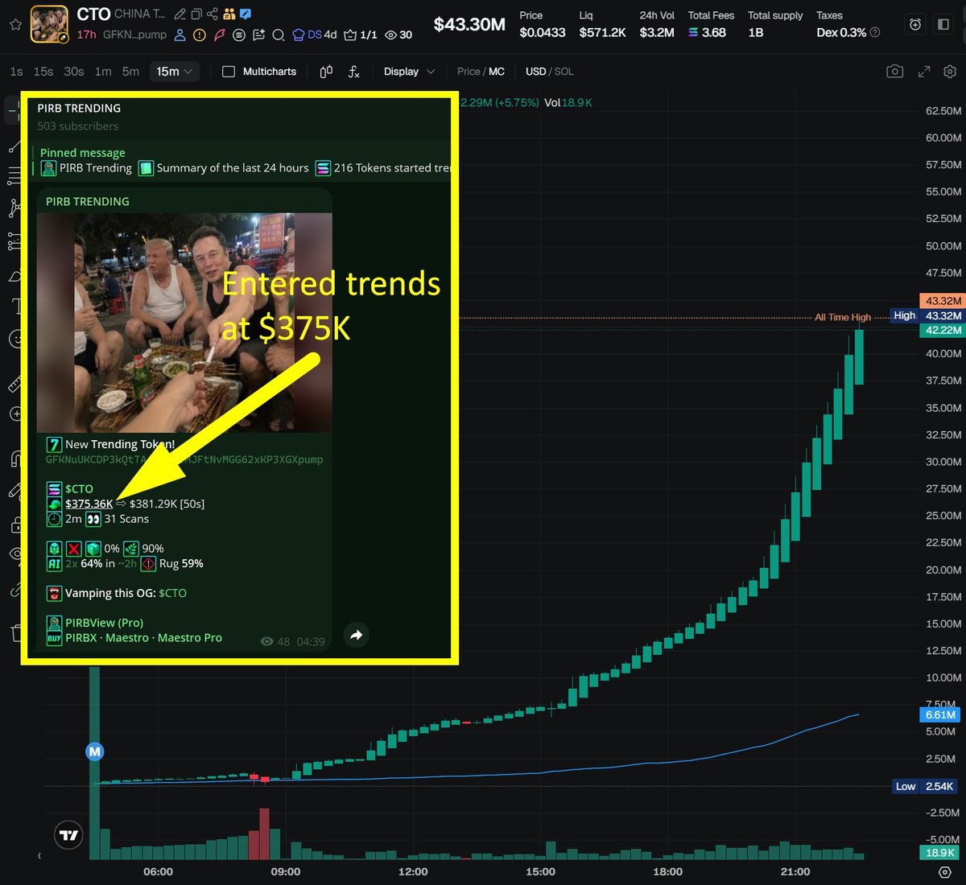This screenshot has height=885, width=966.
Task: Click the Liq $571.2K value
Action: point(602,33)
